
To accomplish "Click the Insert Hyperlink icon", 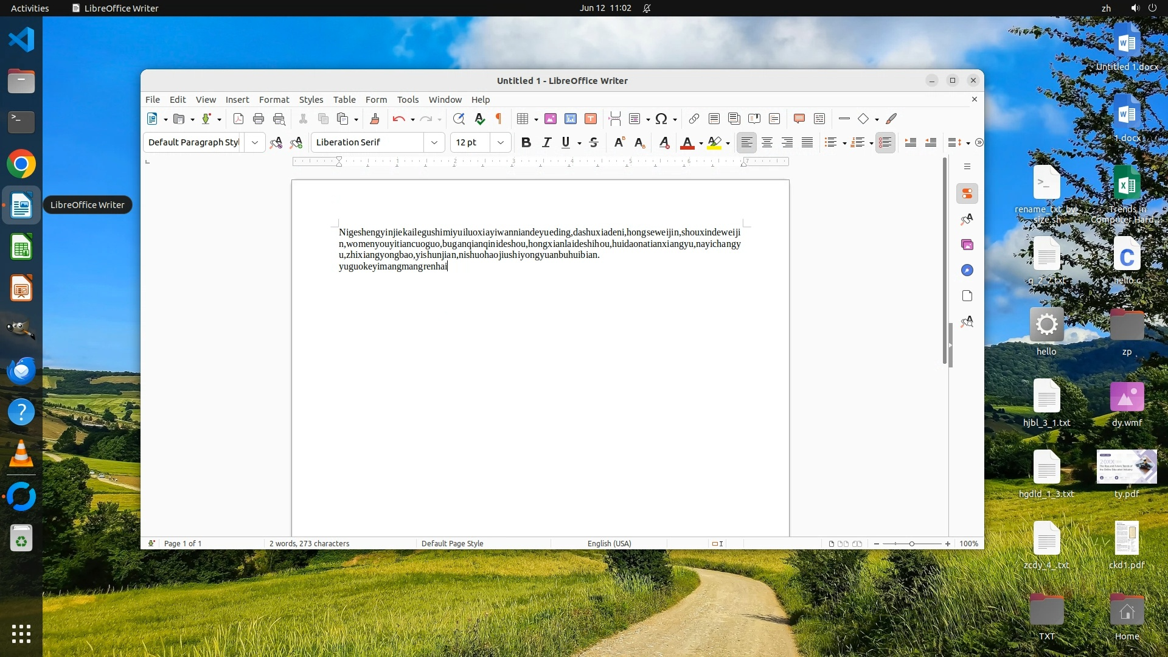I will coord(694,119).
